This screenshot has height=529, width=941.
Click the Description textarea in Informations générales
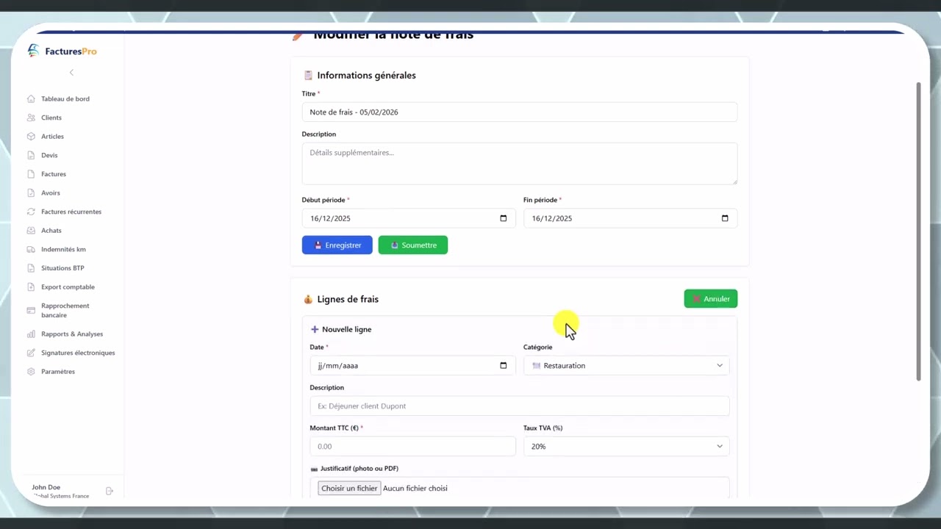[519, 163]
